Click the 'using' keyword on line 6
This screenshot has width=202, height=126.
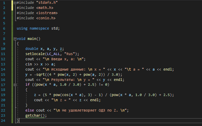pos(22,29)
